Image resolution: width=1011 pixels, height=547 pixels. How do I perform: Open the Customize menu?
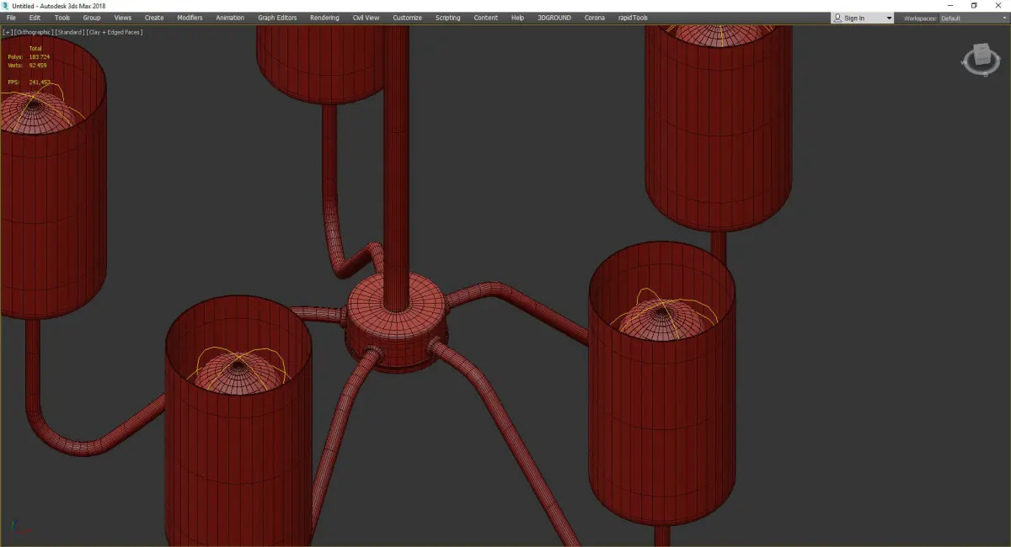407,18
